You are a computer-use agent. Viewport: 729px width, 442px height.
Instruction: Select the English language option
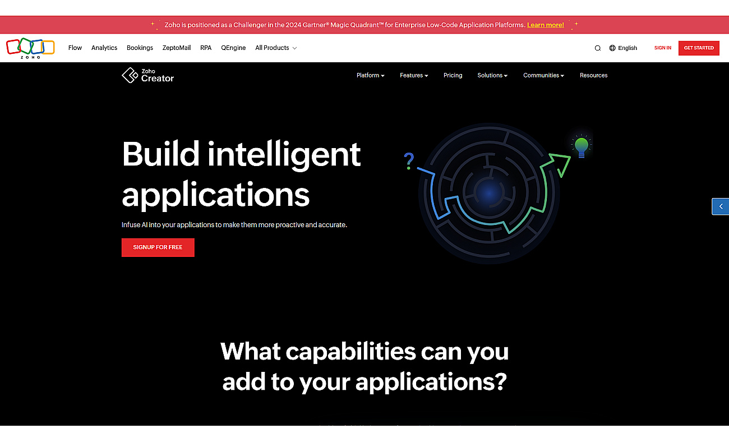pyautogui.click(x=628, y=48)
